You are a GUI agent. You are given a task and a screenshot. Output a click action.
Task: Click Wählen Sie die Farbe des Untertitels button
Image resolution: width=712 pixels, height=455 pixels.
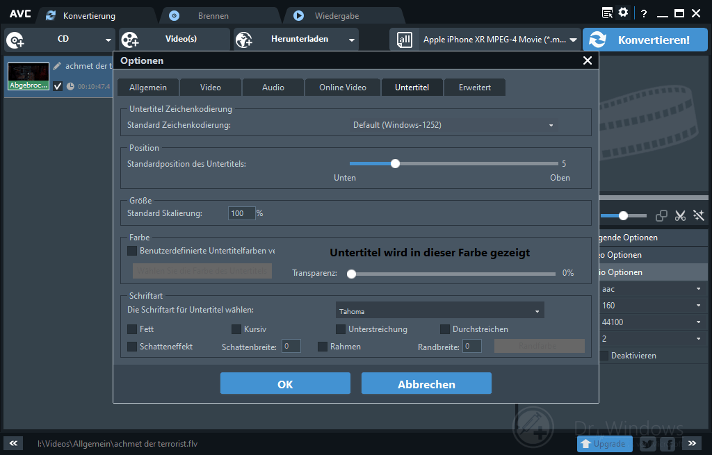click(x=202, y=271)
